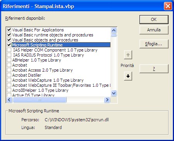This screenshot has width=174, height=141.
Task: Cancel with the Annulla button
Action: tap(154, 30)
